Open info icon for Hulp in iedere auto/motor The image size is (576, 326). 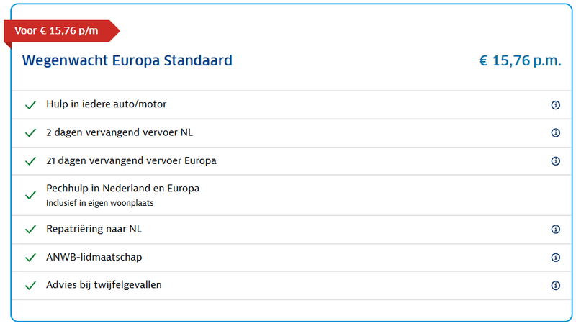click(x=555, y=105)
